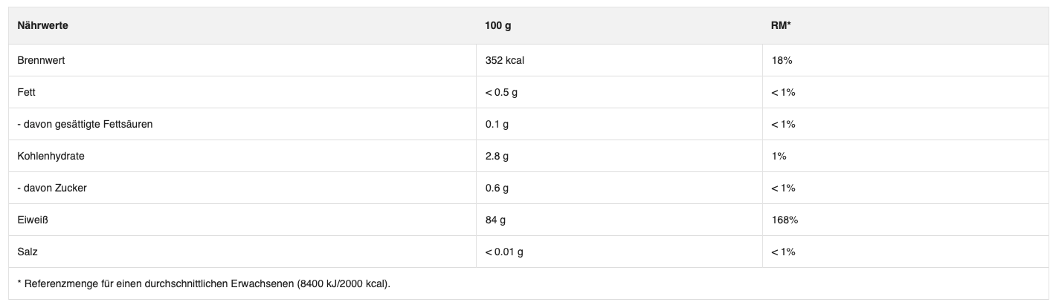Click the 0.6 g sugar value
This screenshot has width=1053, height=305.
tap(497, 188)
